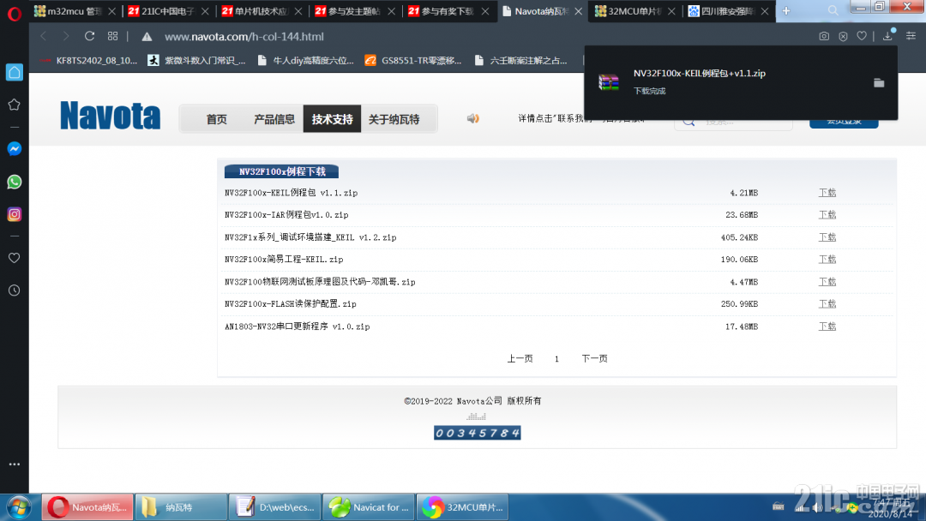Switch to D:\web\ecs editor in taskbar
The image size is (926, 521).
point(274,507)
